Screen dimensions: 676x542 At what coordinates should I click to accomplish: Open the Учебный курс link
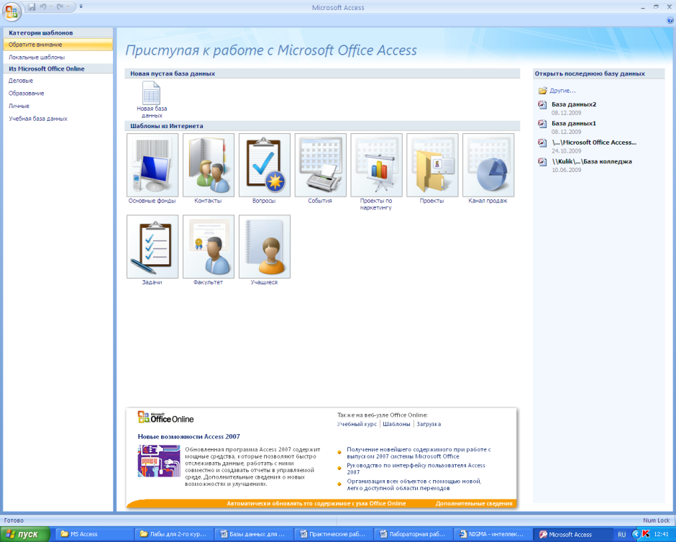point(357,424)
